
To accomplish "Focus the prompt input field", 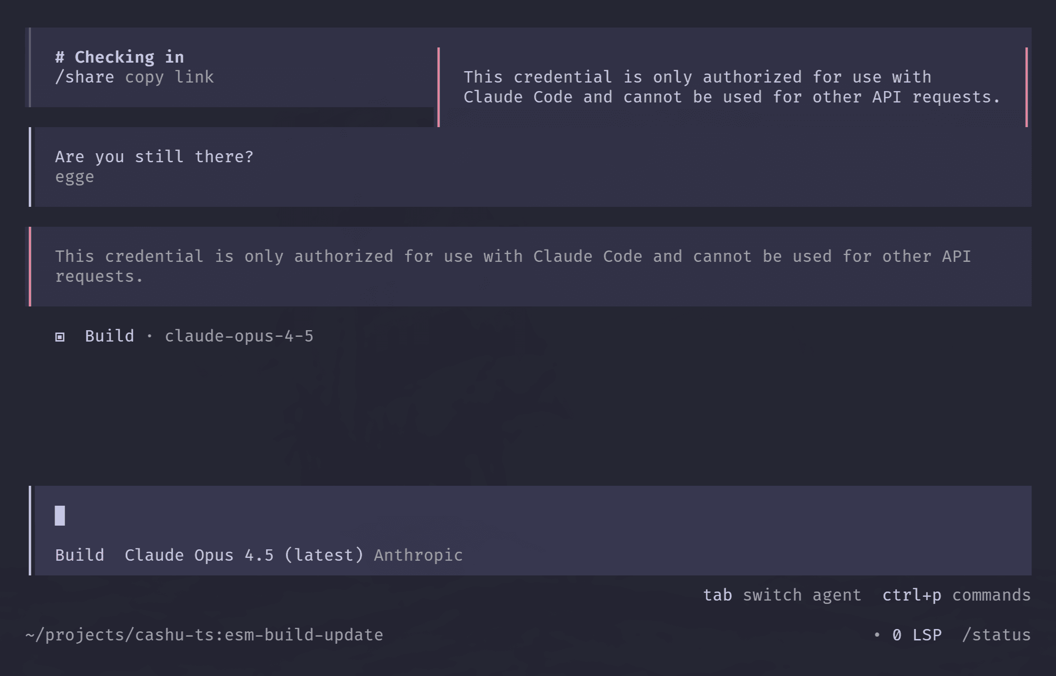I will point(522,516).
